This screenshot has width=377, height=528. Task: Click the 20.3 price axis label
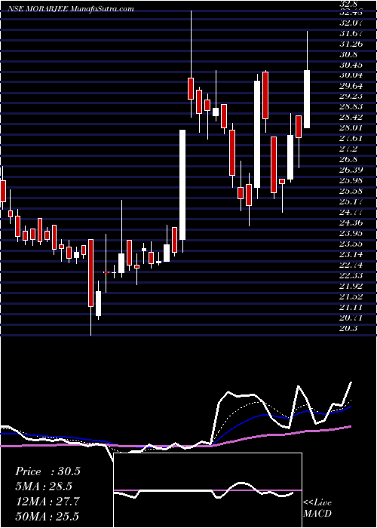tap(348, 328)
